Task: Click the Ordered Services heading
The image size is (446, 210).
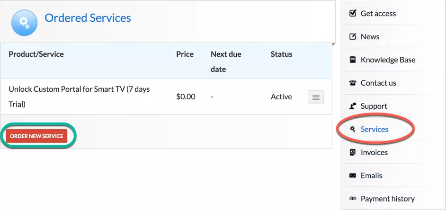Action: (88, 18)
